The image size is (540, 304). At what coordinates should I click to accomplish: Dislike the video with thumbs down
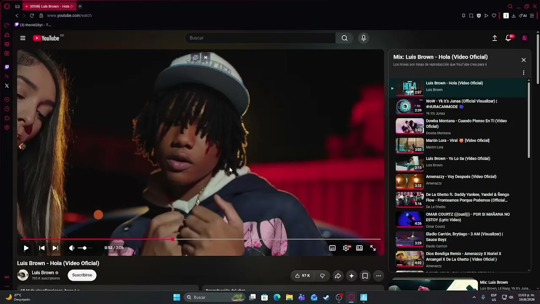(x=322, y=276)
